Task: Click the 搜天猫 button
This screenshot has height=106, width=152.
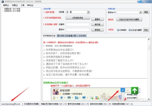Action: pyautogui.click(x=98, y=25)
